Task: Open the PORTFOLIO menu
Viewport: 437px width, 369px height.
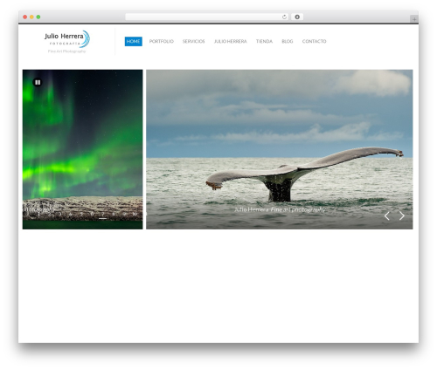Action: pos(162,41)
